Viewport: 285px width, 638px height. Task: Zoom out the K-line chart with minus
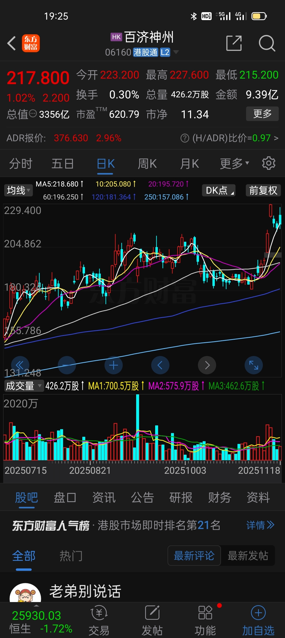67,365
